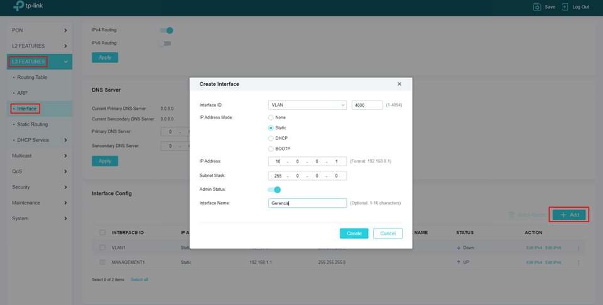Select the BOOTP address mode radio
This screenshot has height=305, width=603.
coord(271,149)
